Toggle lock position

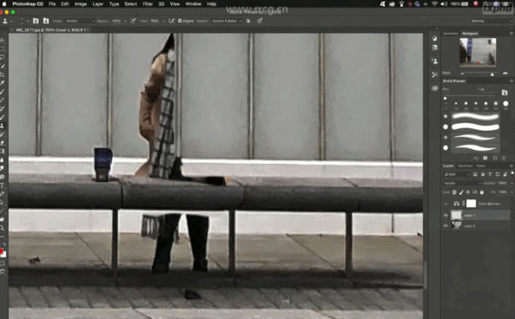pyautogui.click(x=468, y=192)
